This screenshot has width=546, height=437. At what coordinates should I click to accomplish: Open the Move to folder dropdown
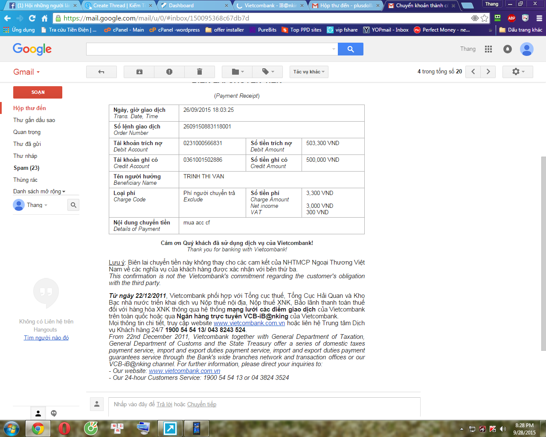pos(237,72)
